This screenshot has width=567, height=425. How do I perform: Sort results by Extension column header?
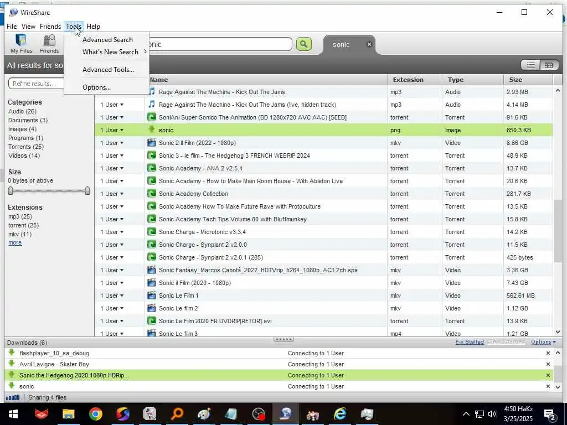pyautogui.click(x=414, y=80)
